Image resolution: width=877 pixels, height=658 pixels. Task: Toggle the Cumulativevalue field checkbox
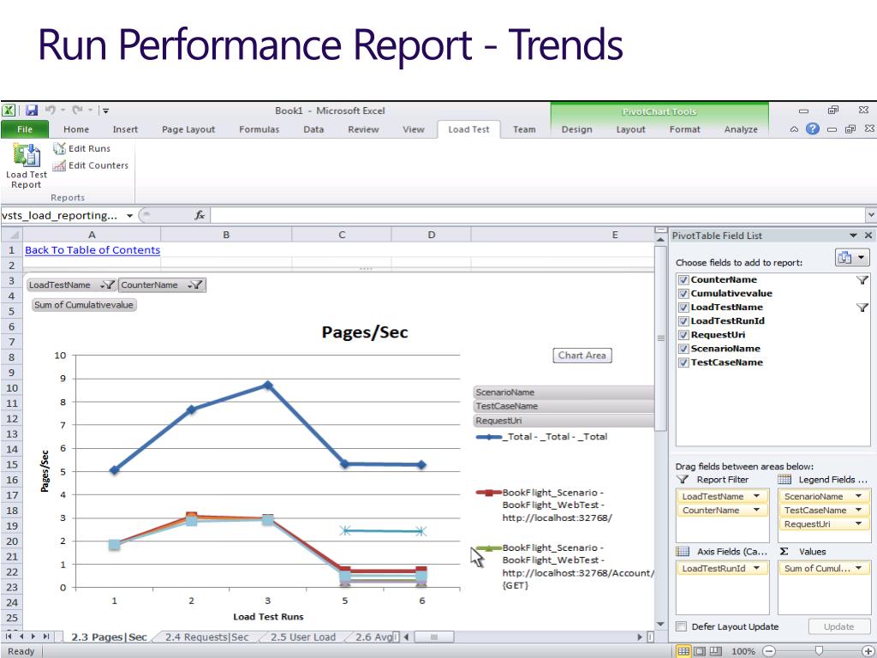683,293
